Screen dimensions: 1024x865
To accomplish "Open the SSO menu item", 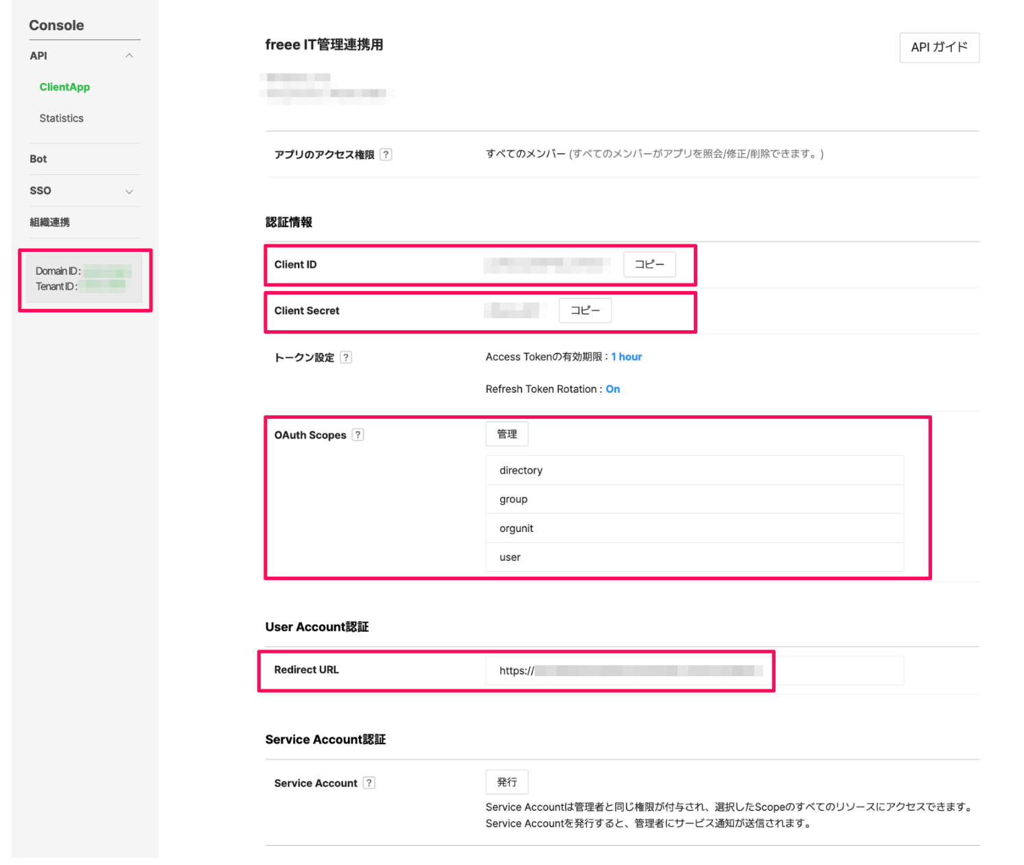I will pos(40,190).
